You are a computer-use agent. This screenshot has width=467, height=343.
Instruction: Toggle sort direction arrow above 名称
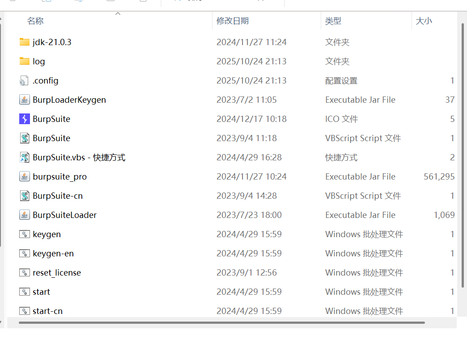pyautogui.click(x=118, y=14)
